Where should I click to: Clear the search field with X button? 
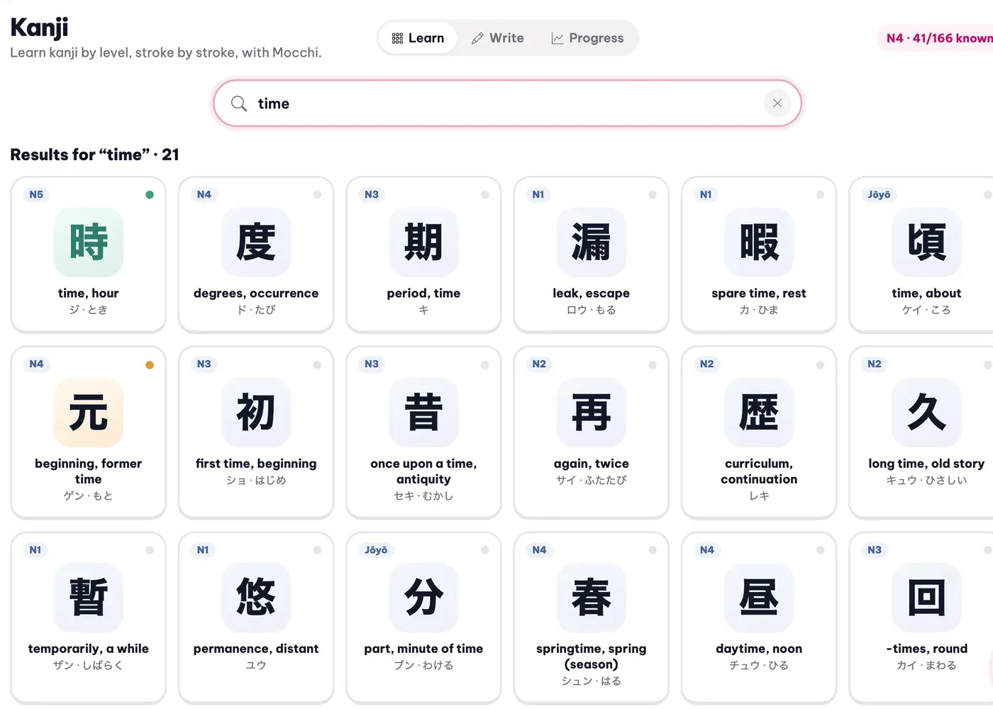[777, 104]
